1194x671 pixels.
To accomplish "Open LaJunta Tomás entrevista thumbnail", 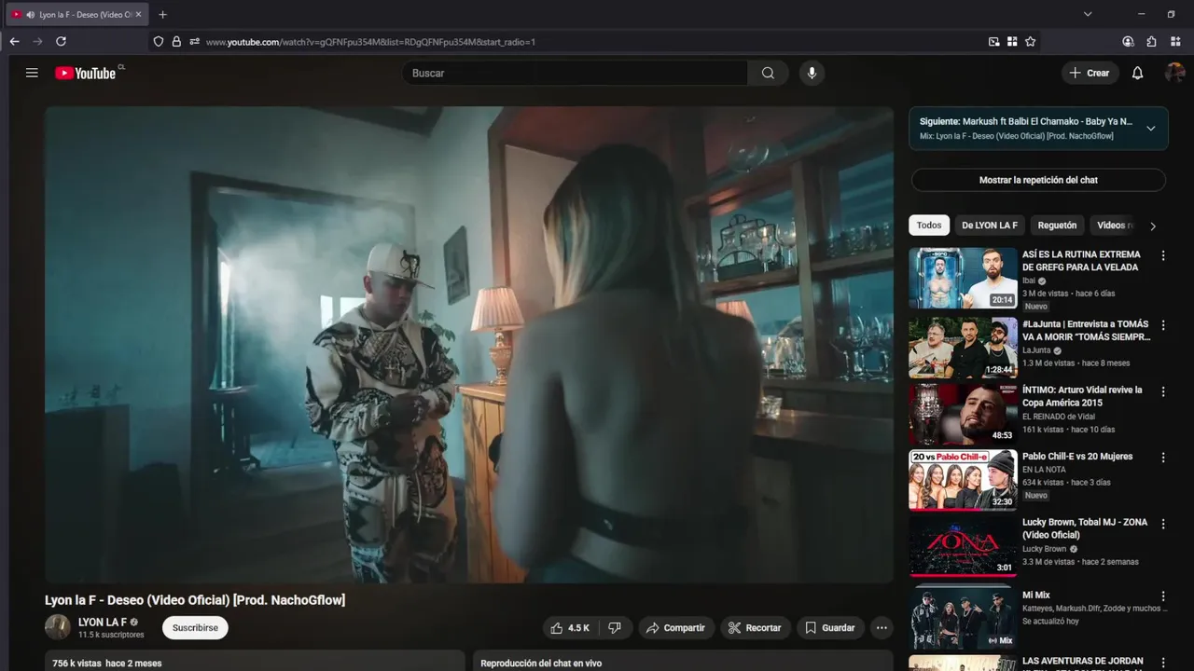I will (964, 348).
